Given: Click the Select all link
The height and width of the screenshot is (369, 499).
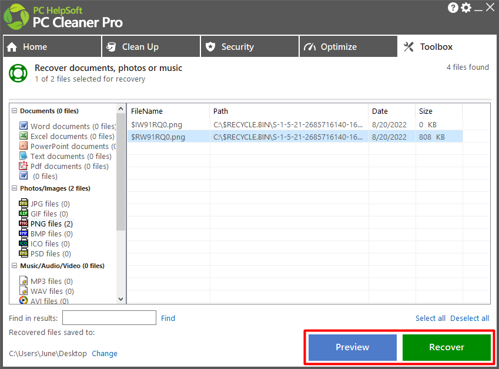Looking at the screenshot, I should 430,318.
